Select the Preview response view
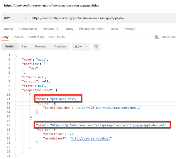This screenshot has height=159, width=176. 40,46
